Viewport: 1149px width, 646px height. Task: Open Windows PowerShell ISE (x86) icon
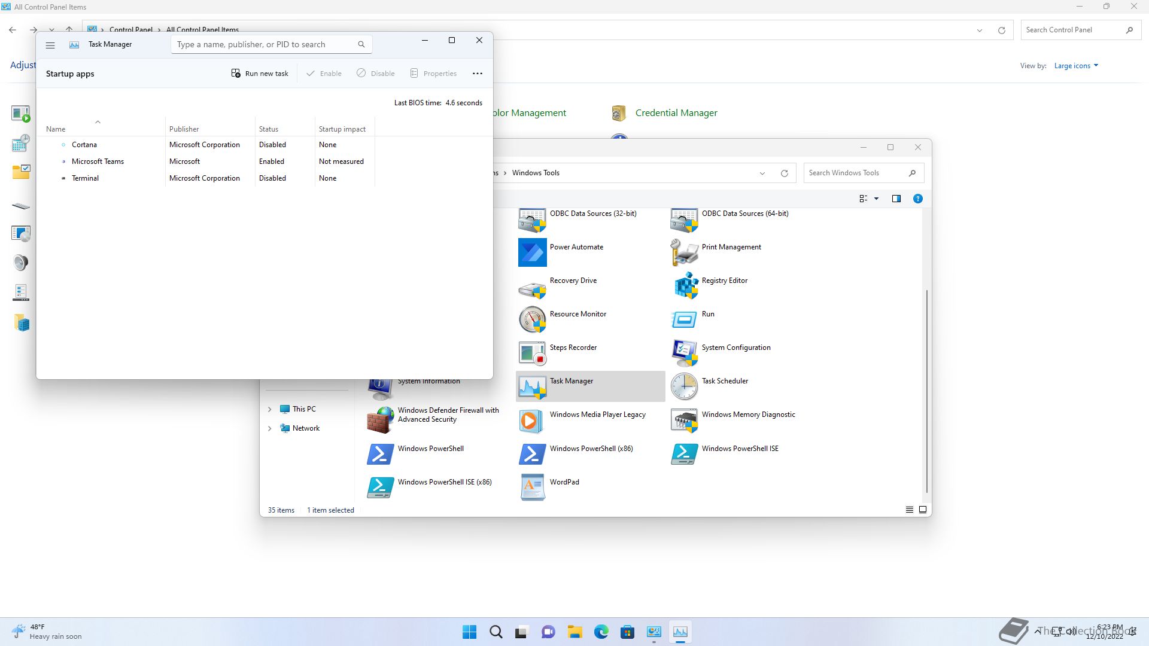coord(380,487)
